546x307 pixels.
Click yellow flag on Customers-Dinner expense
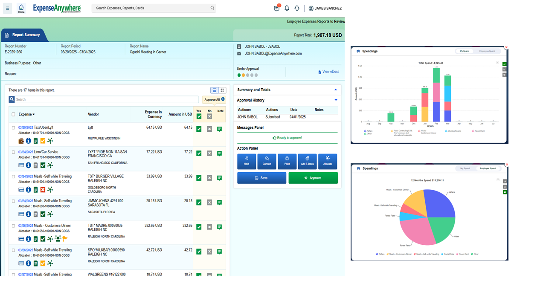pos(65,239)
